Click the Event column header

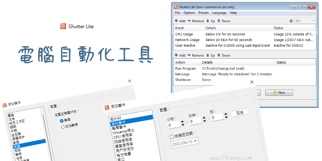[189, 28]
